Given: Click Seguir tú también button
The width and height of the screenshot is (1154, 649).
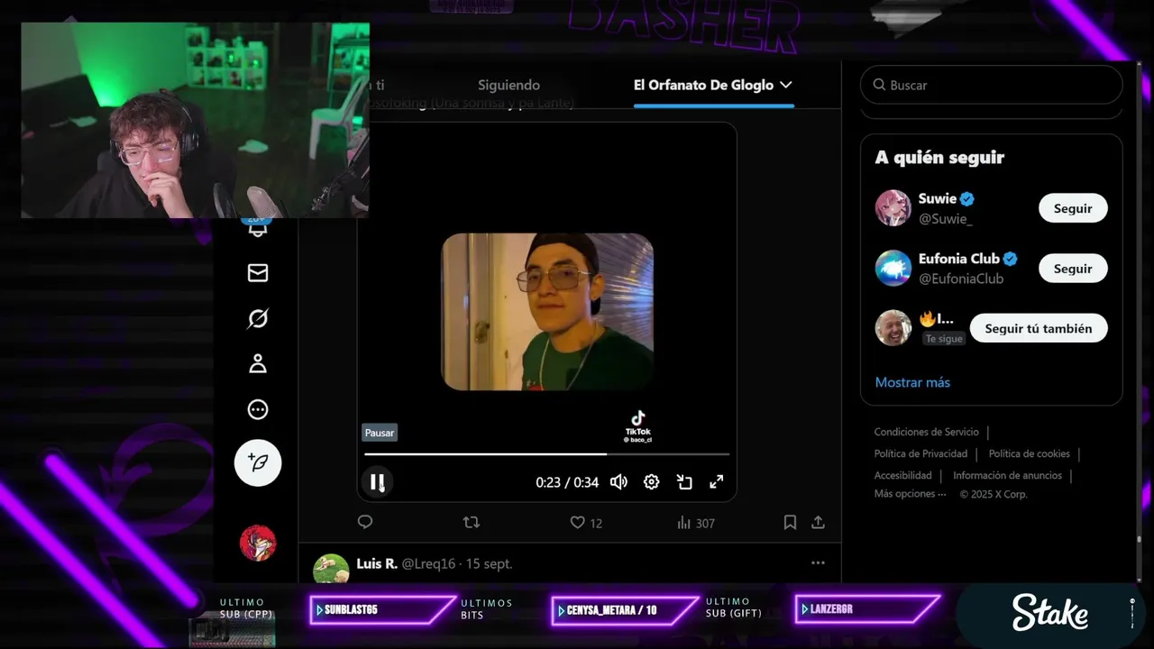Looking at the screenshot, I should 1039,328.
